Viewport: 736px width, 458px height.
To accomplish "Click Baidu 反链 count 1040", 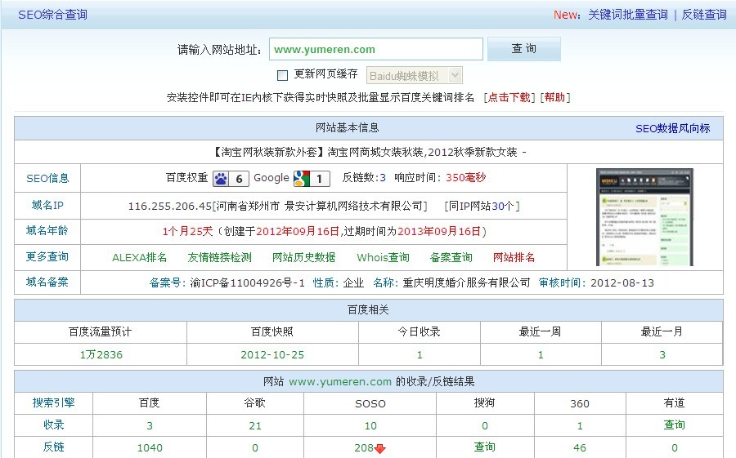I will click(x=150, y=447).
